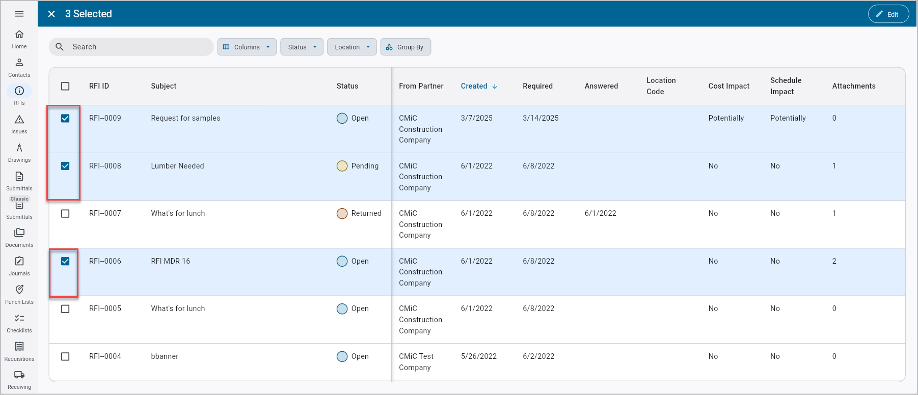Click the Edit button
This screenshot has width=918, height=395.
click(x=888, y=14)
